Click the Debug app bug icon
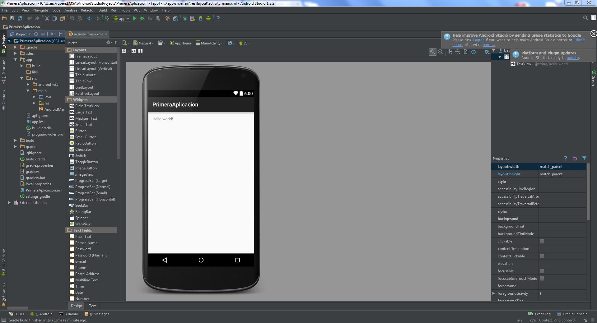The width and height of the screenshot is (597, 323). 142,19
